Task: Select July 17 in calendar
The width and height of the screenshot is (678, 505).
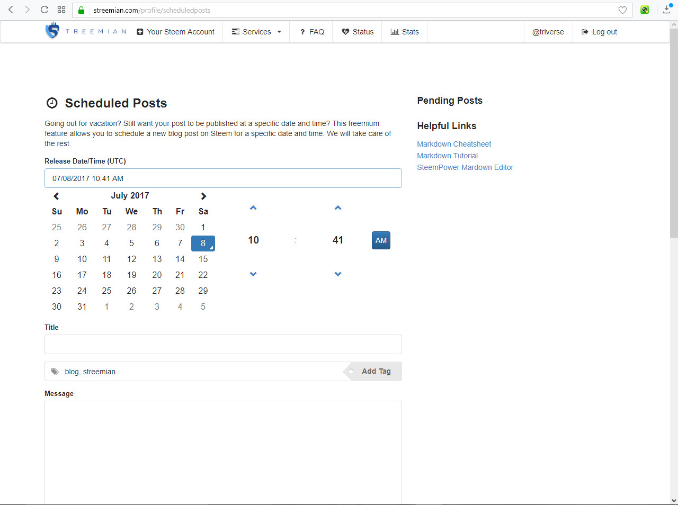Action: click(82, 275)
